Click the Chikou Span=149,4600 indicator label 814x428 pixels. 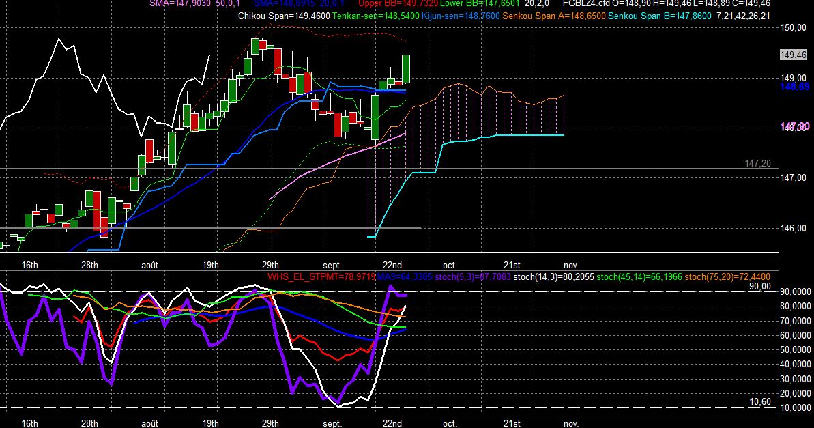coord(284,16)
